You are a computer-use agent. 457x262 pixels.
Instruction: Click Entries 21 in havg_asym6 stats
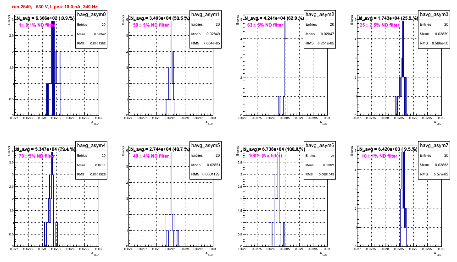click(x=320, y=156)
